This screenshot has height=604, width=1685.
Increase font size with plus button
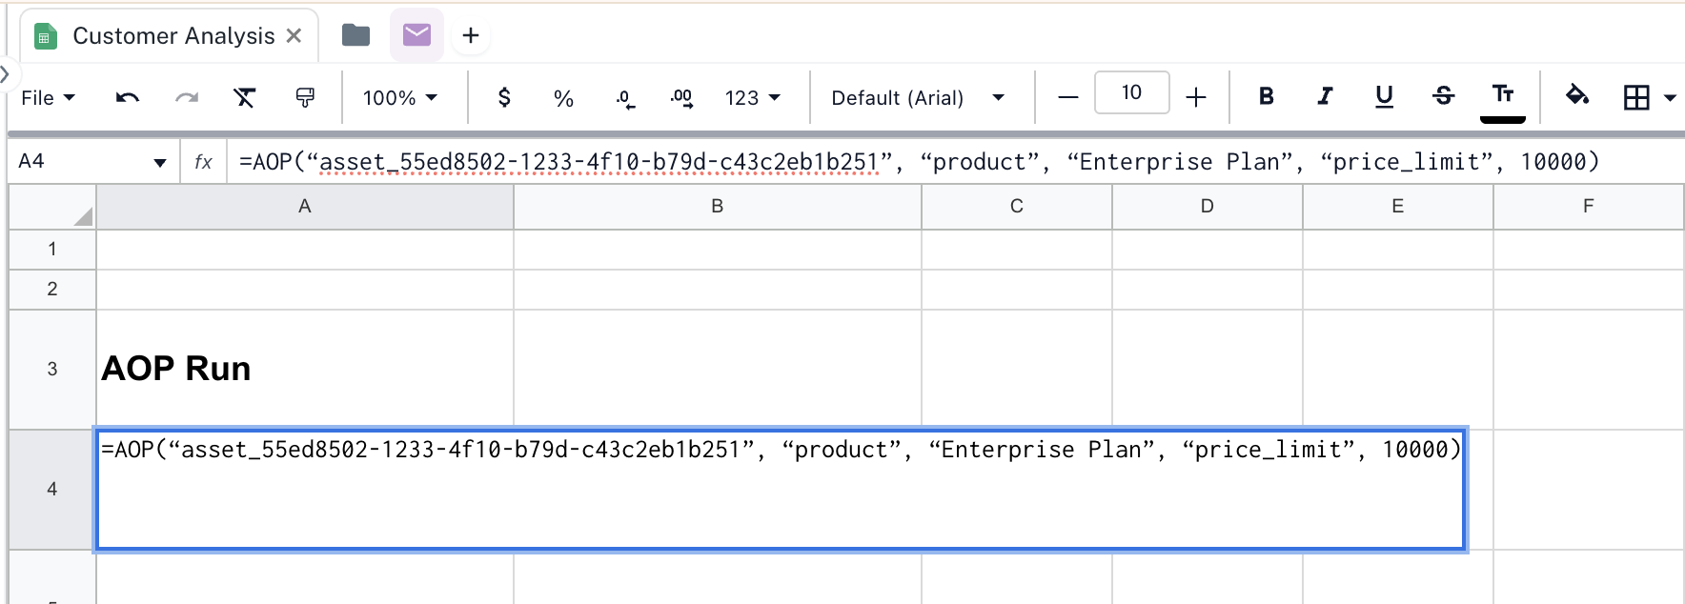pos(1196,97)
